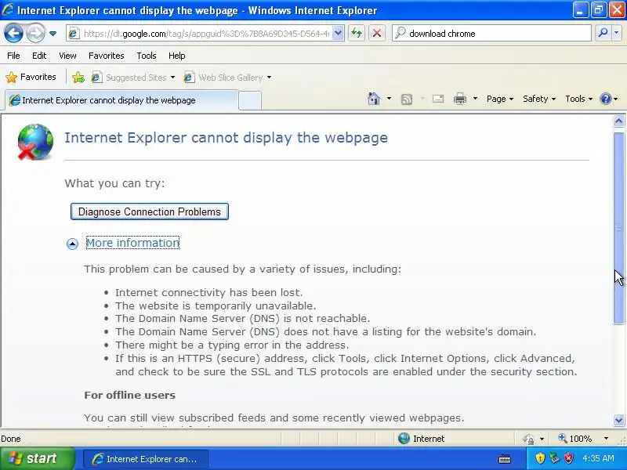Open the Safety command menu
The image size is (627, 470).
(539, 99)
